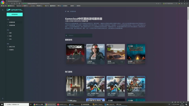The width and height of the screenshot is (189, 106).
Task: Click the breadcrumb home icon
Action: pos(68,12)
